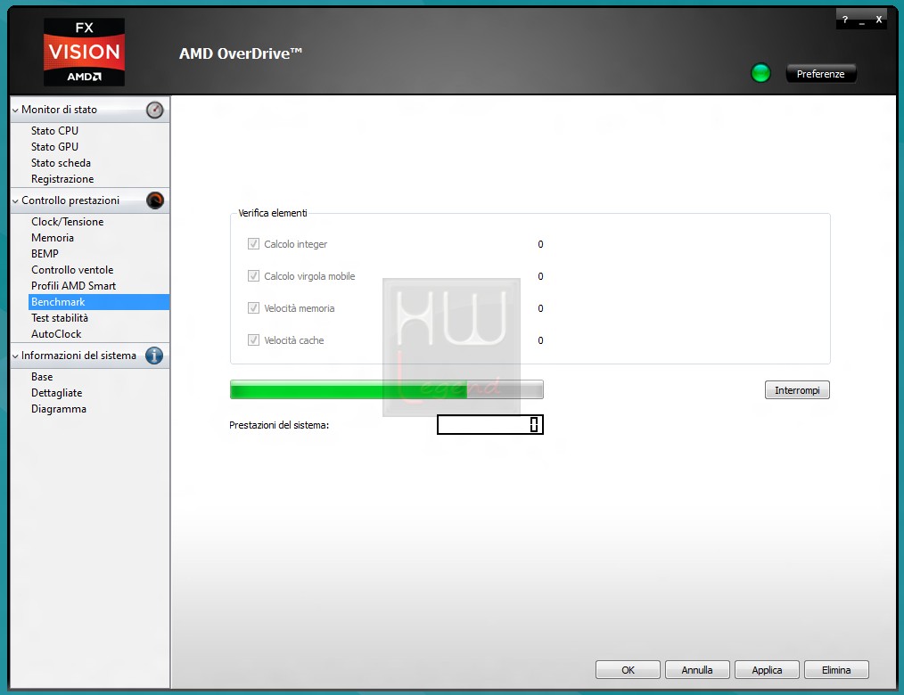Image resolution: width=904 pixels, height=695 pixels.
Task: Toggle the Velocità memoria checkbox
Action: point(253,307)
